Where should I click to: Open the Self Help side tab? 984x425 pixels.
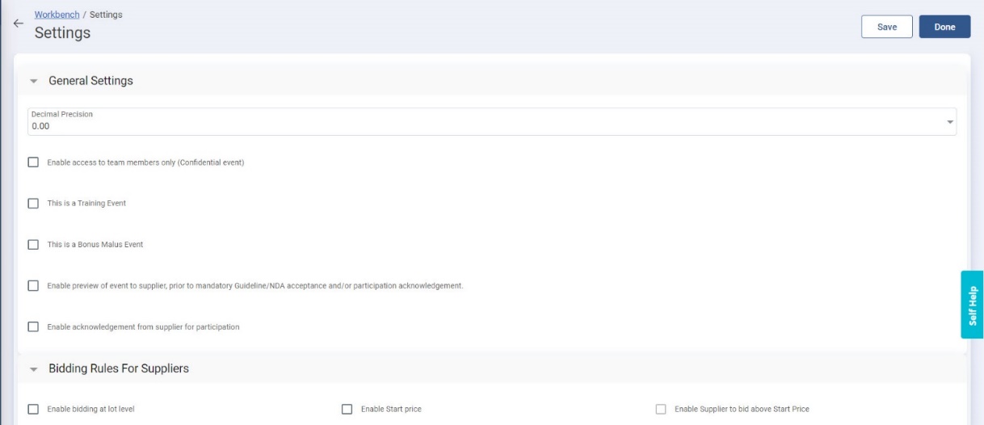972,304
